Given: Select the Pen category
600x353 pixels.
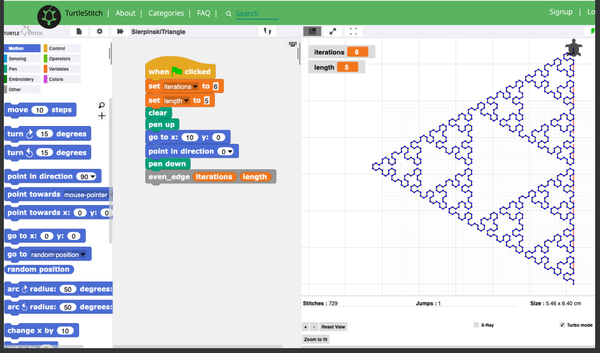Looking at the screenshot, I should point(22,69).
